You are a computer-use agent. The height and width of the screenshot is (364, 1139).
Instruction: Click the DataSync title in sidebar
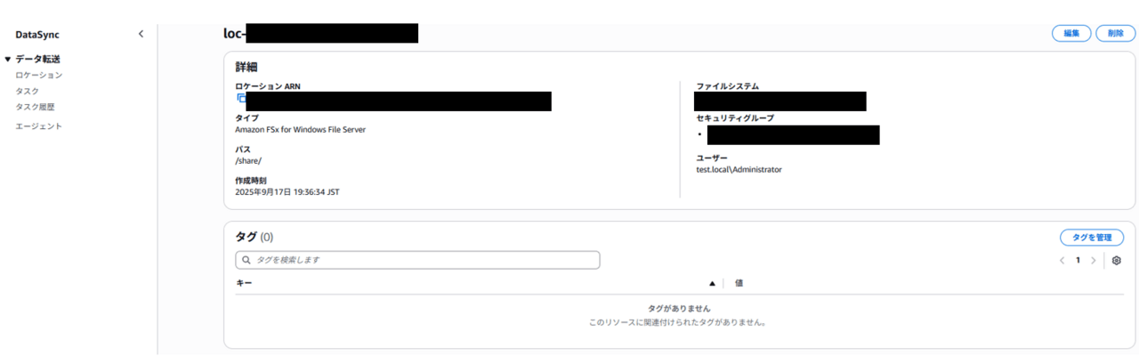pos(37,35)
